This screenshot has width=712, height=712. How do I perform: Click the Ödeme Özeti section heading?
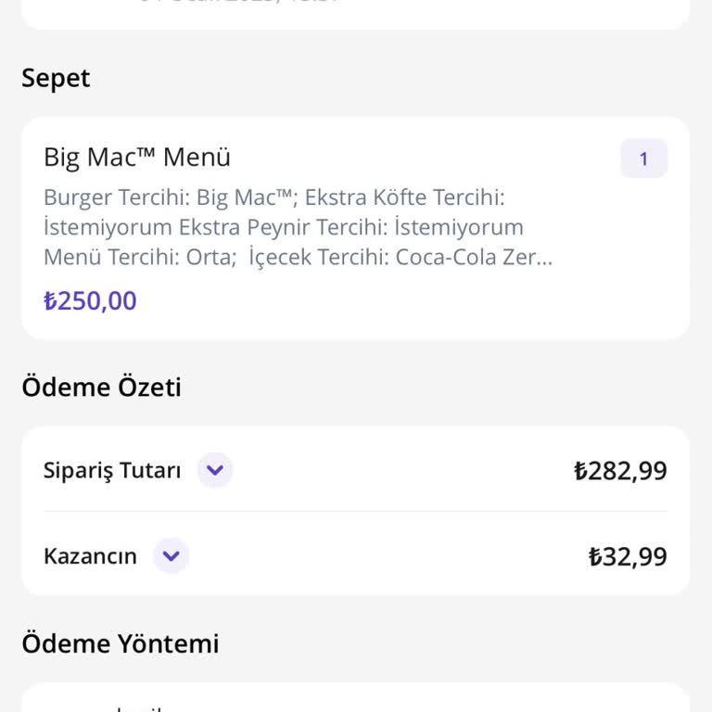coord(102,387)
